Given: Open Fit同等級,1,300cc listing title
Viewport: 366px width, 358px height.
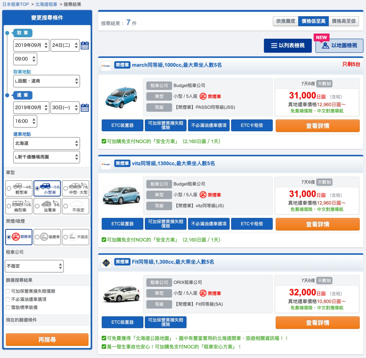Looking at the screenshot, I should coord(173,262).
